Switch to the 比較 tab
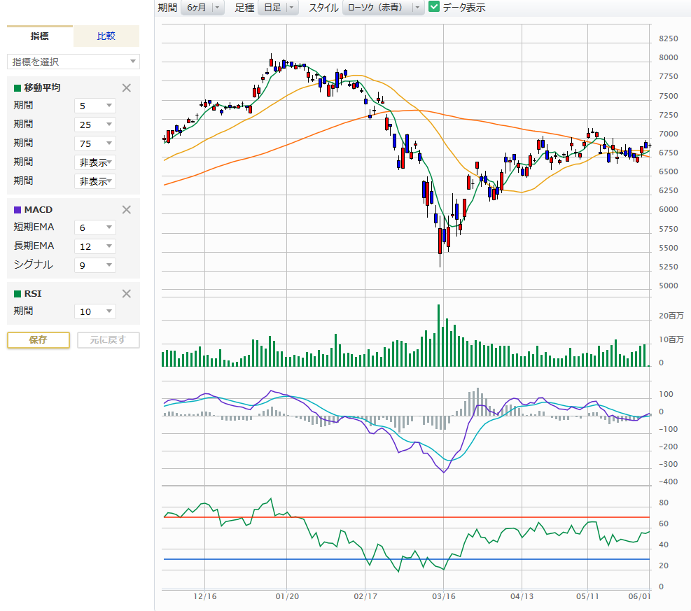The image size is (691, 611). (106, 36)
